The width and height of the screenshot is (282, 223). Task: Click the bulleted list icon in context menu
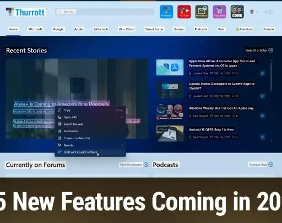coord(59,138)
